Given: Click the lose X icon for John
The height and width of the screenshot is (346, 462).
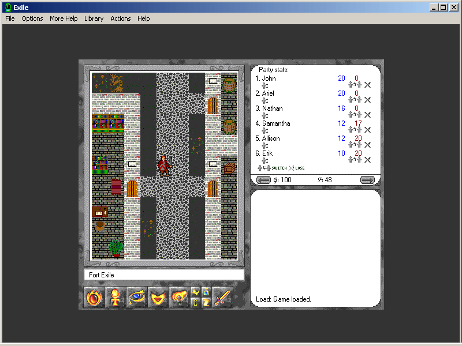Looking at the screenshot, I should click(367, 85).
